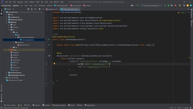The height and width of the screenshot is (109, 193).
Task: Open the Dependencies tool window
Action: (90, 105)
